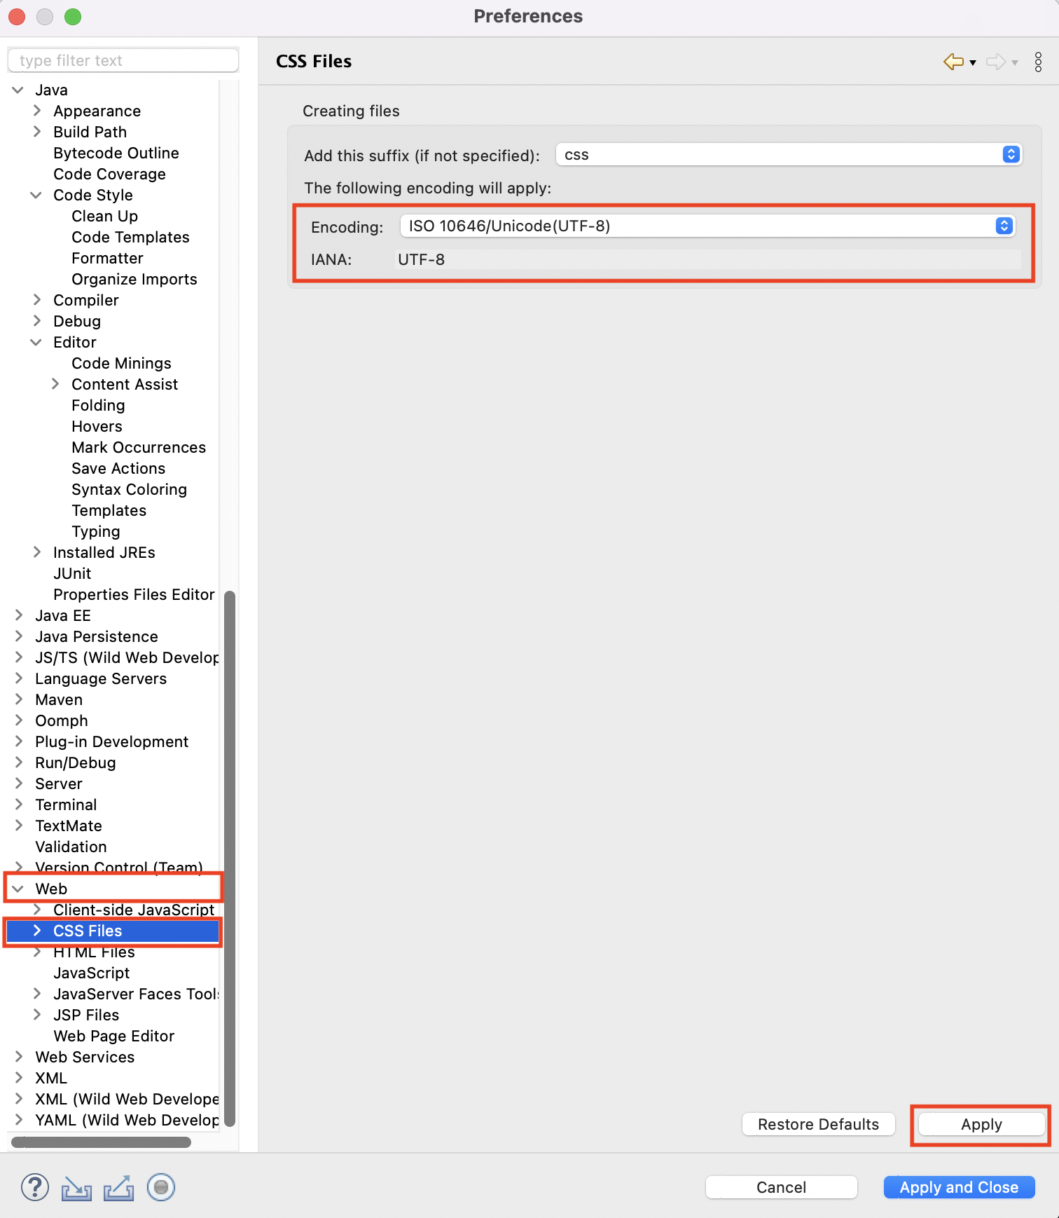Select Properties Files Editor page
The image size is (1059, 1218).
point(134,594)
